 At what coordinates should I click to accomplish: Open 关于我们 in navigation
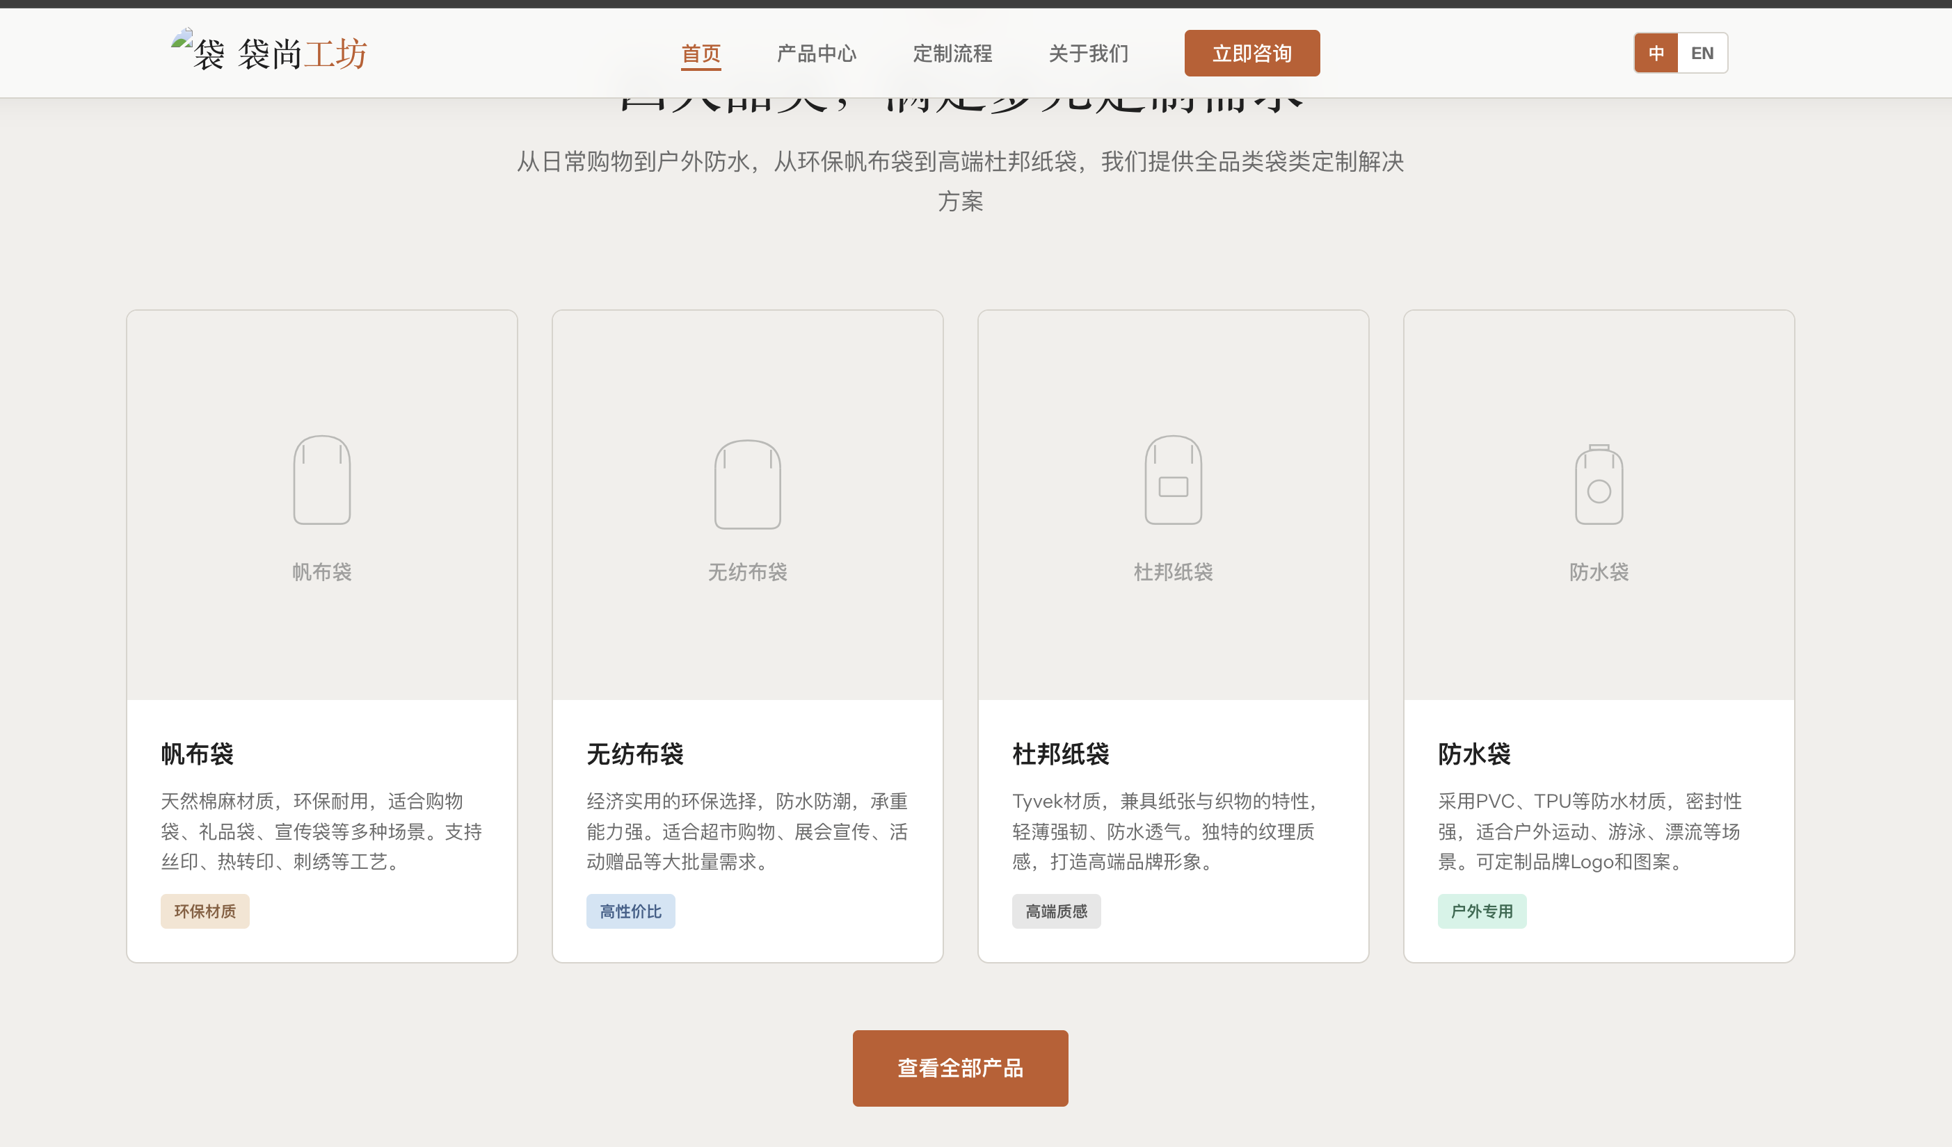pyautogui.click(x=1088, y=54)
